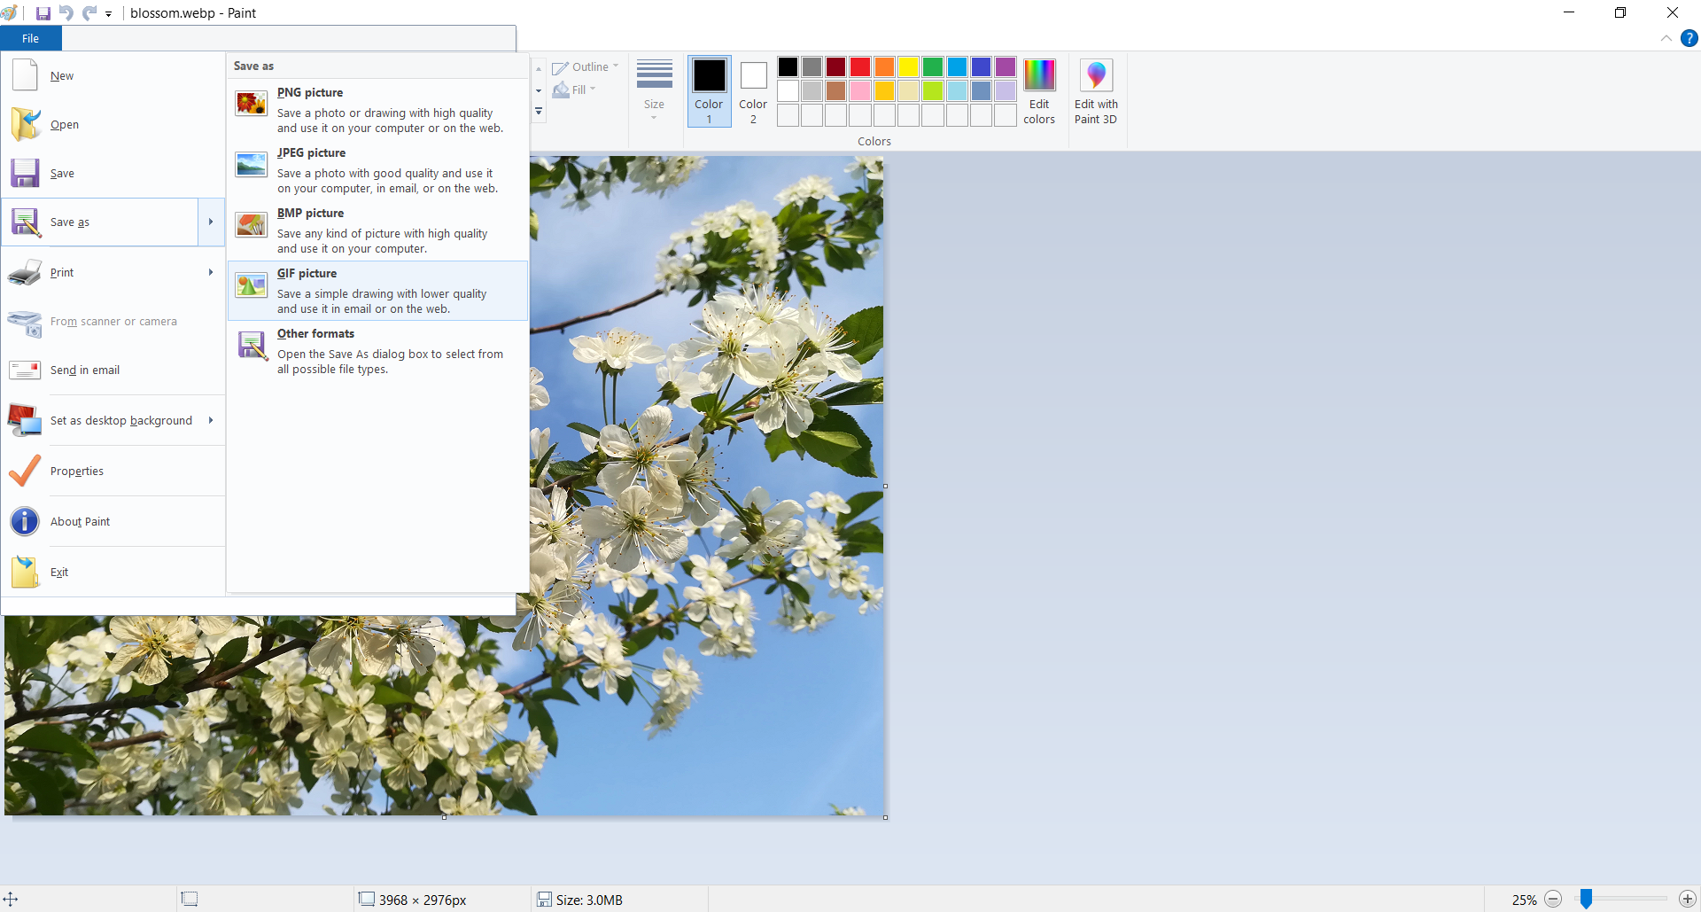Click the zoom in plus button
This screenshot has width=1701, height=912.
[x=1687, y=900]
